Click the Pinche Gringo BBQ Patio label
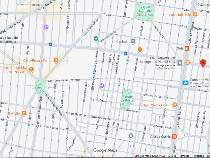Image resolution: width=210 pixels, height=158 pixels. (x=13, y=70)
